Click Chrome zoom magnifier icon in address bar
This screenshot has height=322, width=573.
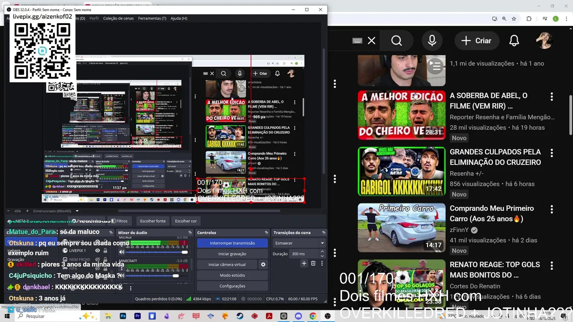pos(504,19)
